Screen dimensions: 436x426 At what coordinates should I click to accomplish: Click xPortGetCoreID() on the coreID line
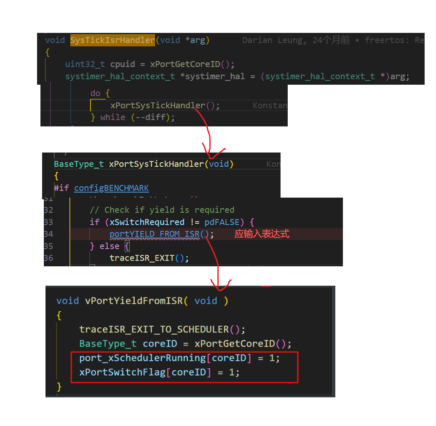tap(240, 344)
